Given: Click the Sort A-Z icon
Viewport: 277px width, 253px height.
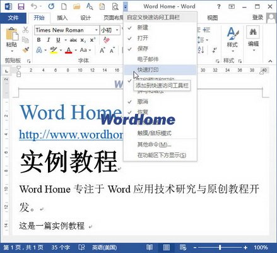Looking at the screenshot, I should (201, 50).
